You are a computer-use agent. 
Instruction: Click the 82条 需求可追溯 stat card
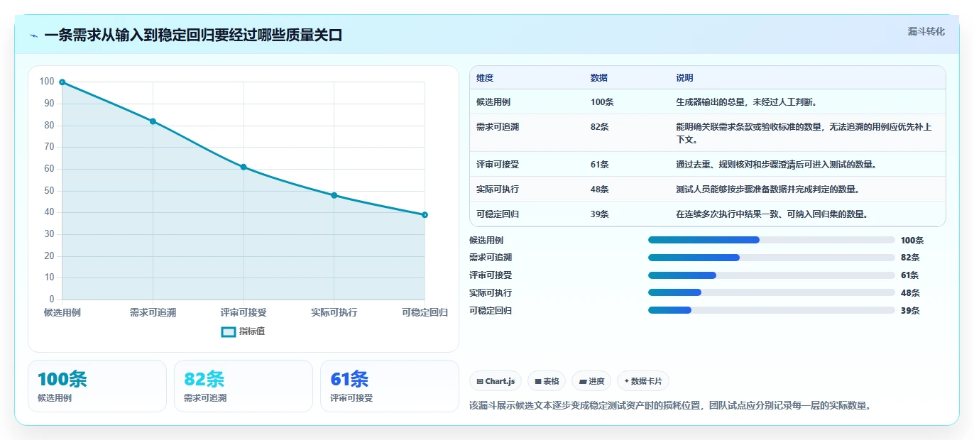[243, 386]
